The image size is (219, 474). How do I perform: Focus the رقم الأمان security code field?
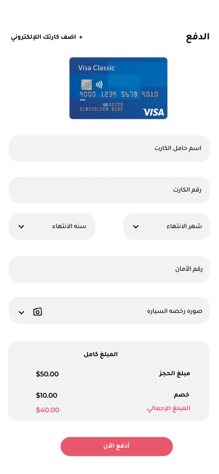tap(109, 270)
